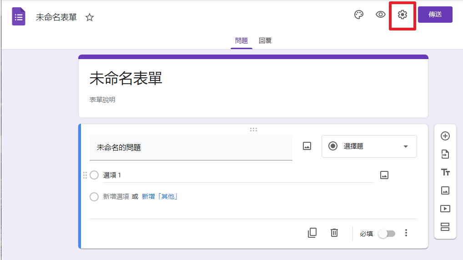Open the question's more options menu
This screenshot has width=463, height=260.
tap(406, 233)
